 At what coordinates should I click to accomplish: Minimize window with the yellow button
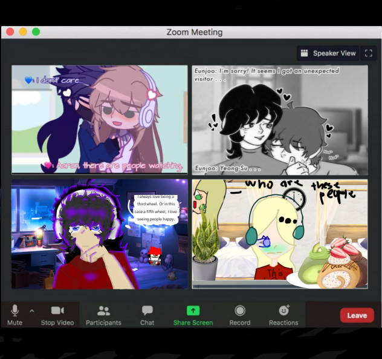click(x=23, y=31)
